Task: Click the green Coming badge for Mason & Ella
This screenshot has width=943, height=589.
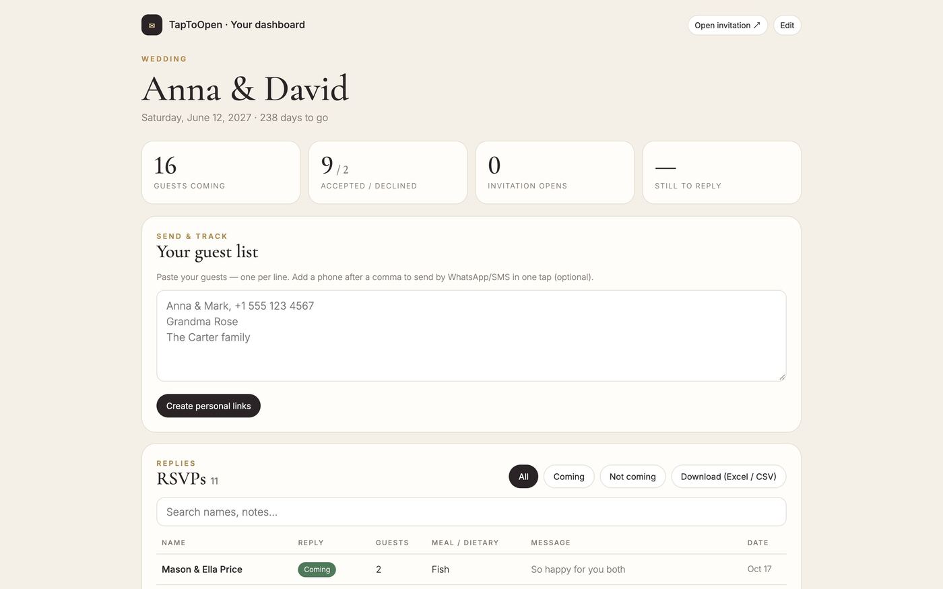Action: [x=317, y=569]
